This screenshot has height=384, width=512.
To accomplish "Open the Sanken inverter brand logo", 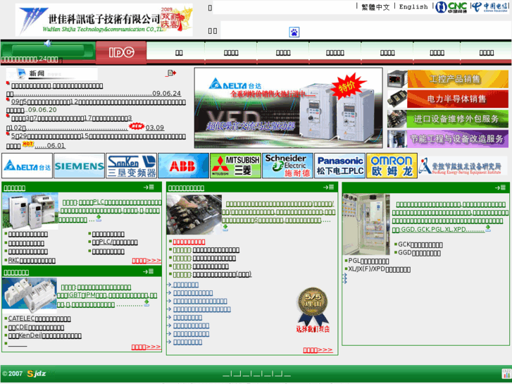I will [131, 166].
